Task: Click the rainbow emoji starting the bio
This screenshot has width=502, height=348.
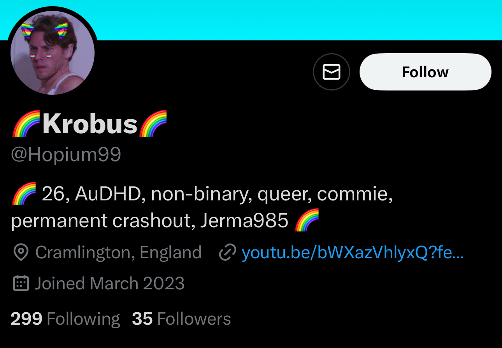Action: (24, 193)
